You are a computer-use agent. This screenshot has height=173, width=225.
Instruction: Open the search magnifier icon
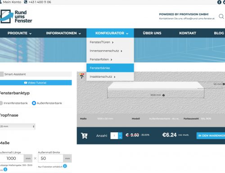[221, 16]
